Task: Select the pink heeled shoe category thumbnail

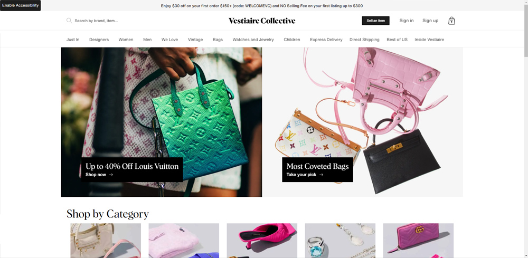Action: coord(262,241)
